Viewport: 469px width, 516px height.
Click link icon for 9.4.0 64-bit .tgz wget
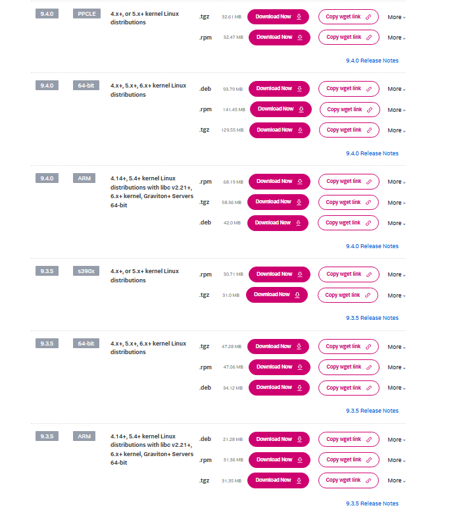point(369,130)
